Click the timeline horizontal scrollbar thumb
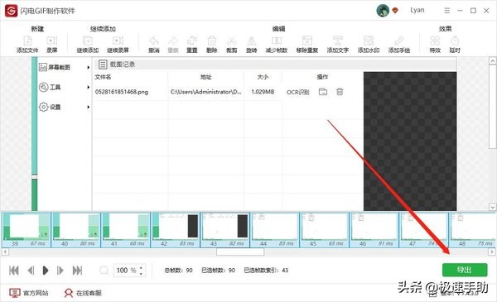Screen dimensions: 497x302 [x=240, y=252]
